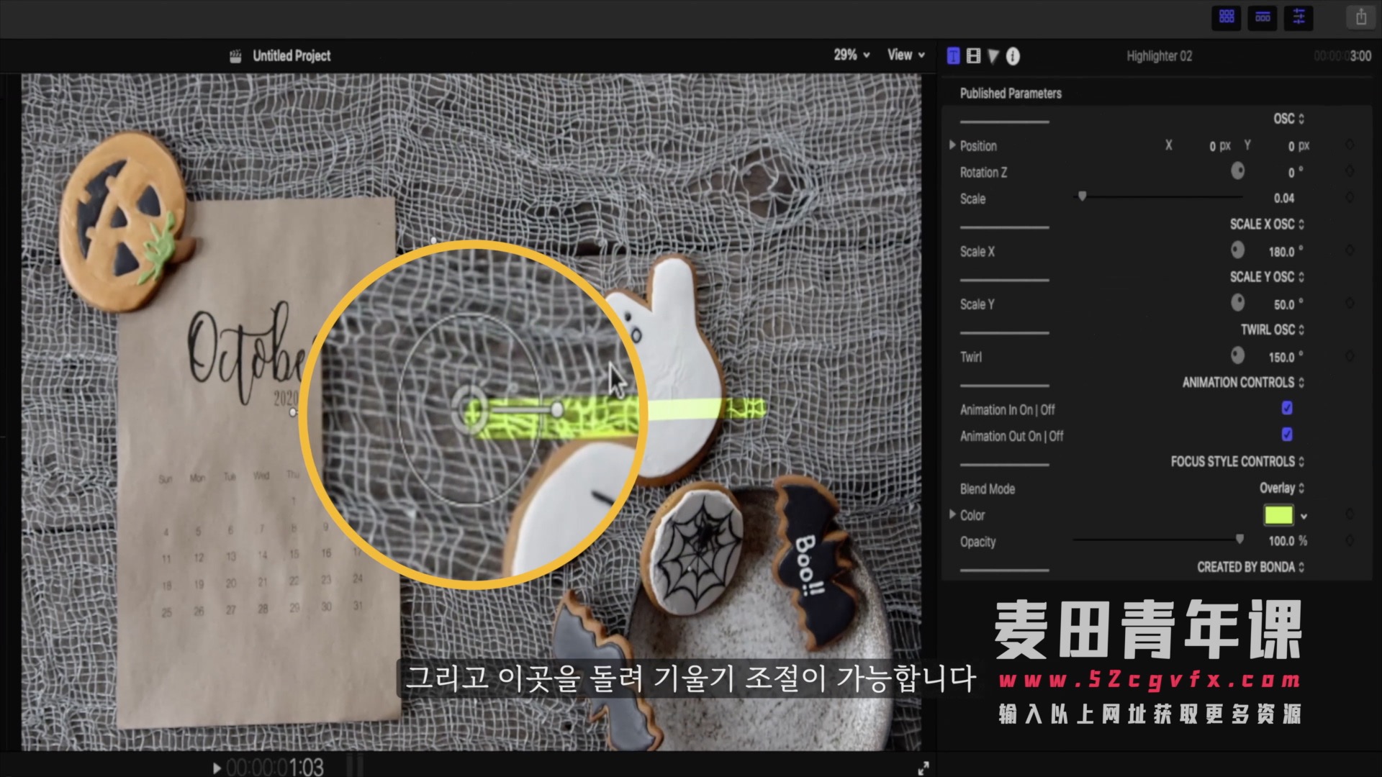Toggle the timeline panel icon
Screen dimensions: 1382x777
coord(1263,17)
